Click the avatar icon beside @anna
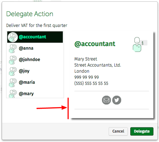This screenshot has height=142, width=159. coord(13,48)
